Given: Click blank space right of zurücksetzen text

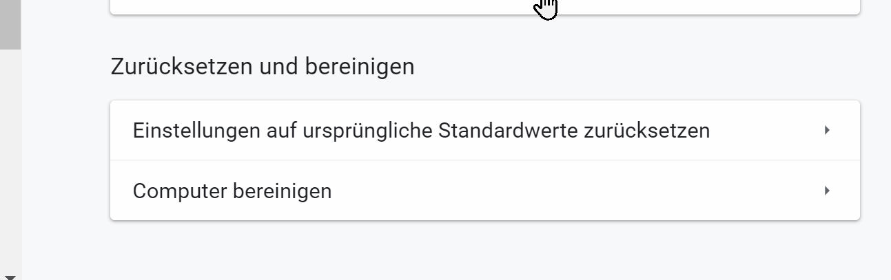Looking at the screenshot, I should click(765, 131).
